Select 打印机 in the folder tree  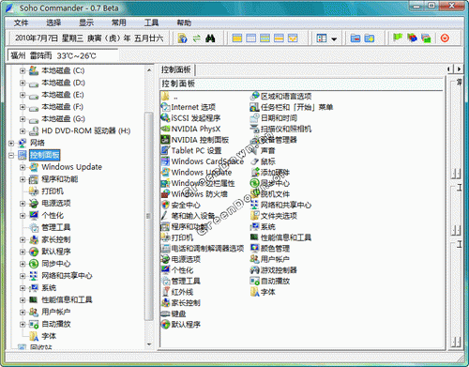[x=53, y=191]
